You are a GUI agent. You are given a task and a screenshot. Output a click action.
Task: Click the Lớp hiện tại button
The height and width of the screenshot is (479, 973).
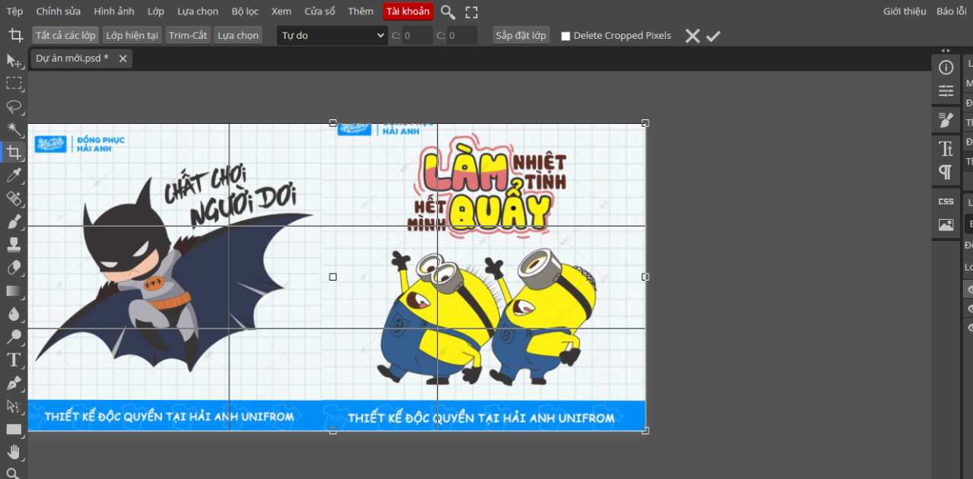click(132, 36)
